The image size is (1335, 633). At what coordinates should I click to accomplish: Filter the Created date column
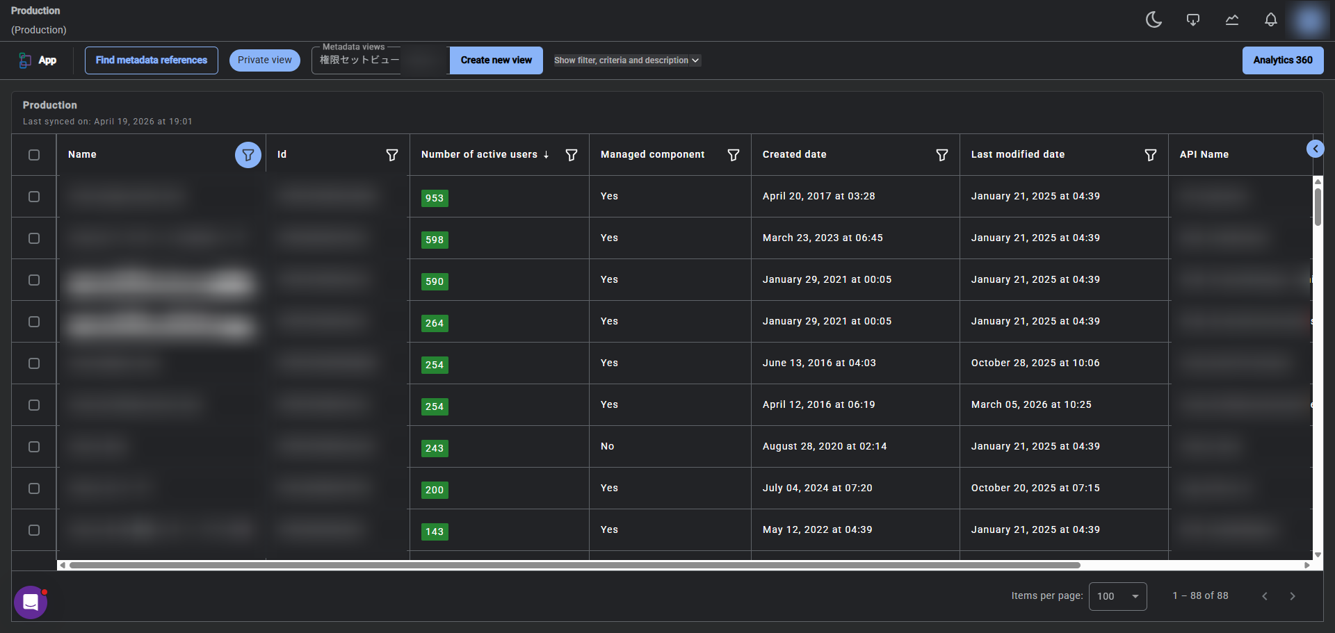[941, 155]
